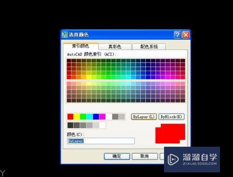Pick the magenta standard color swatch
233x177 pixels.
103,116
